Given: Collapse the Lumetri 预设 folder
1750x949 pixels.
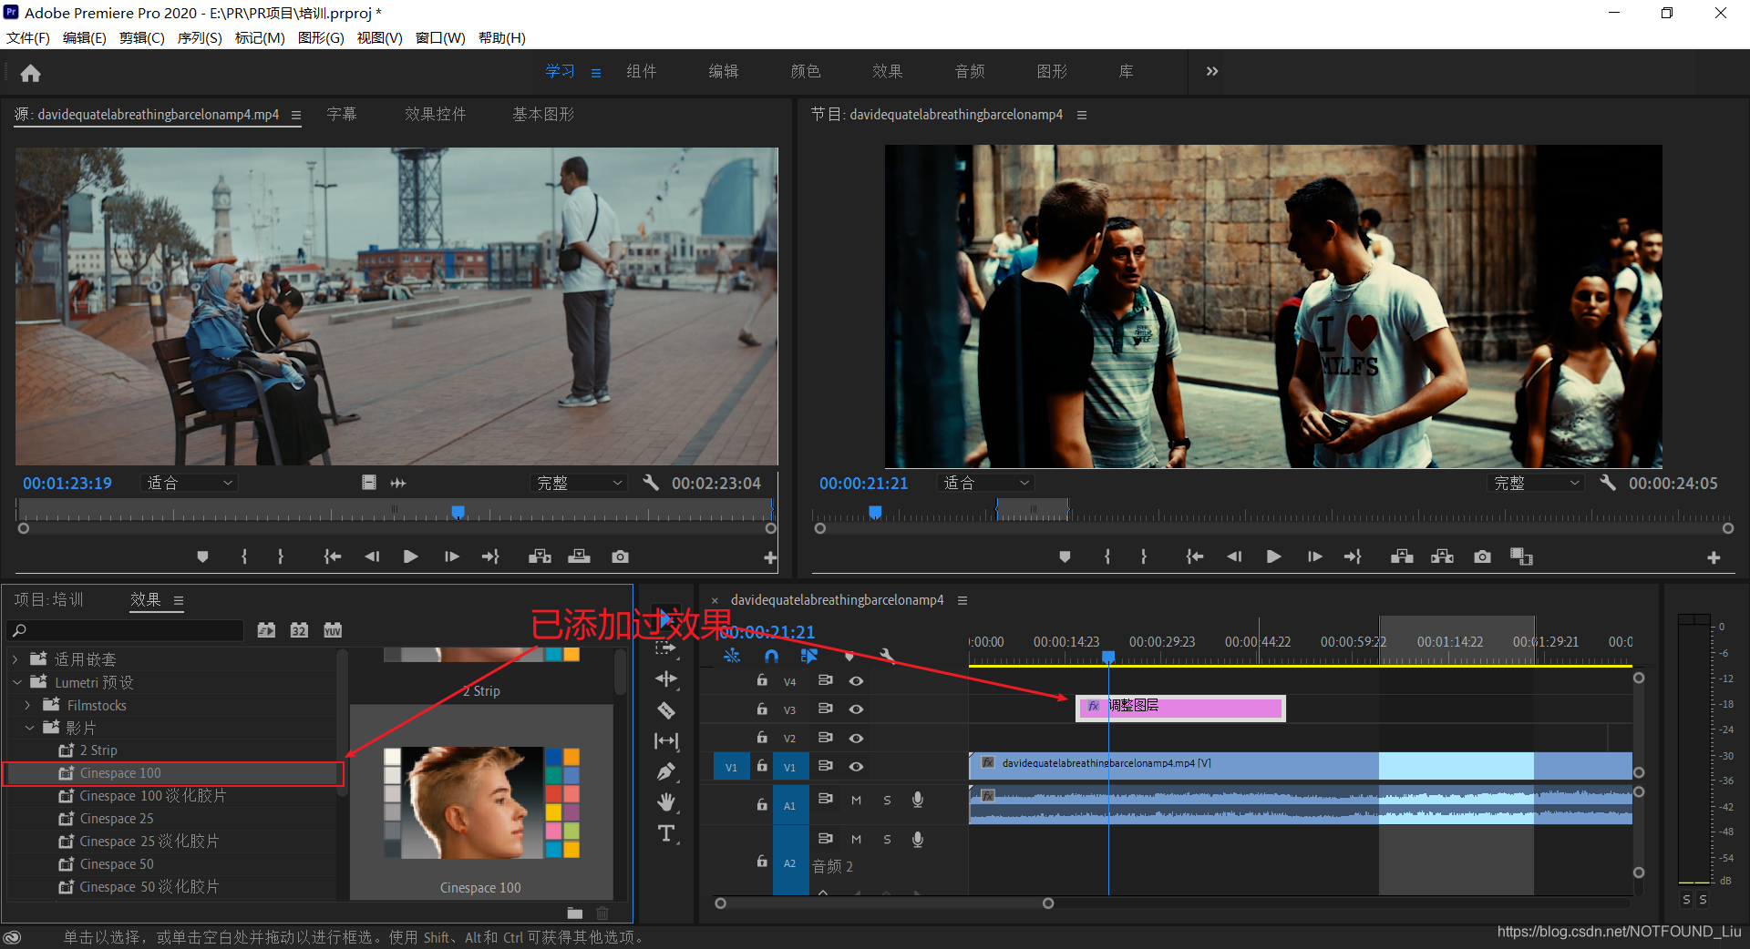Looking at the screenshot, I should pos(16,682).
